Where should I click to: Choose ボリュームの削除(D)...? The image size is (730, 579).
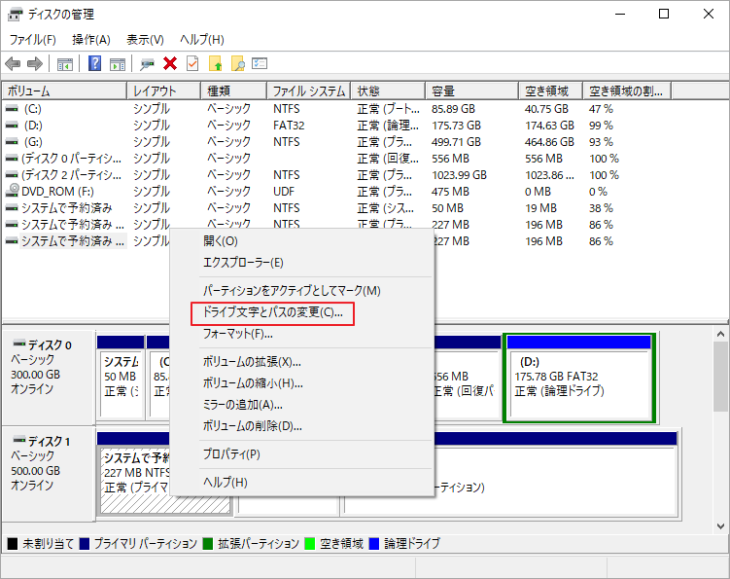[x=302, y=426]
